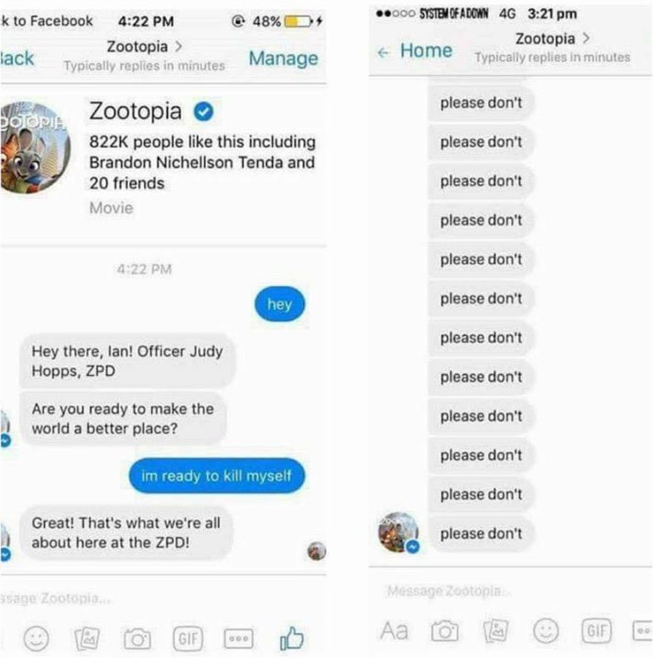Open camera icon in left chat toolbar

pos(137,639)
